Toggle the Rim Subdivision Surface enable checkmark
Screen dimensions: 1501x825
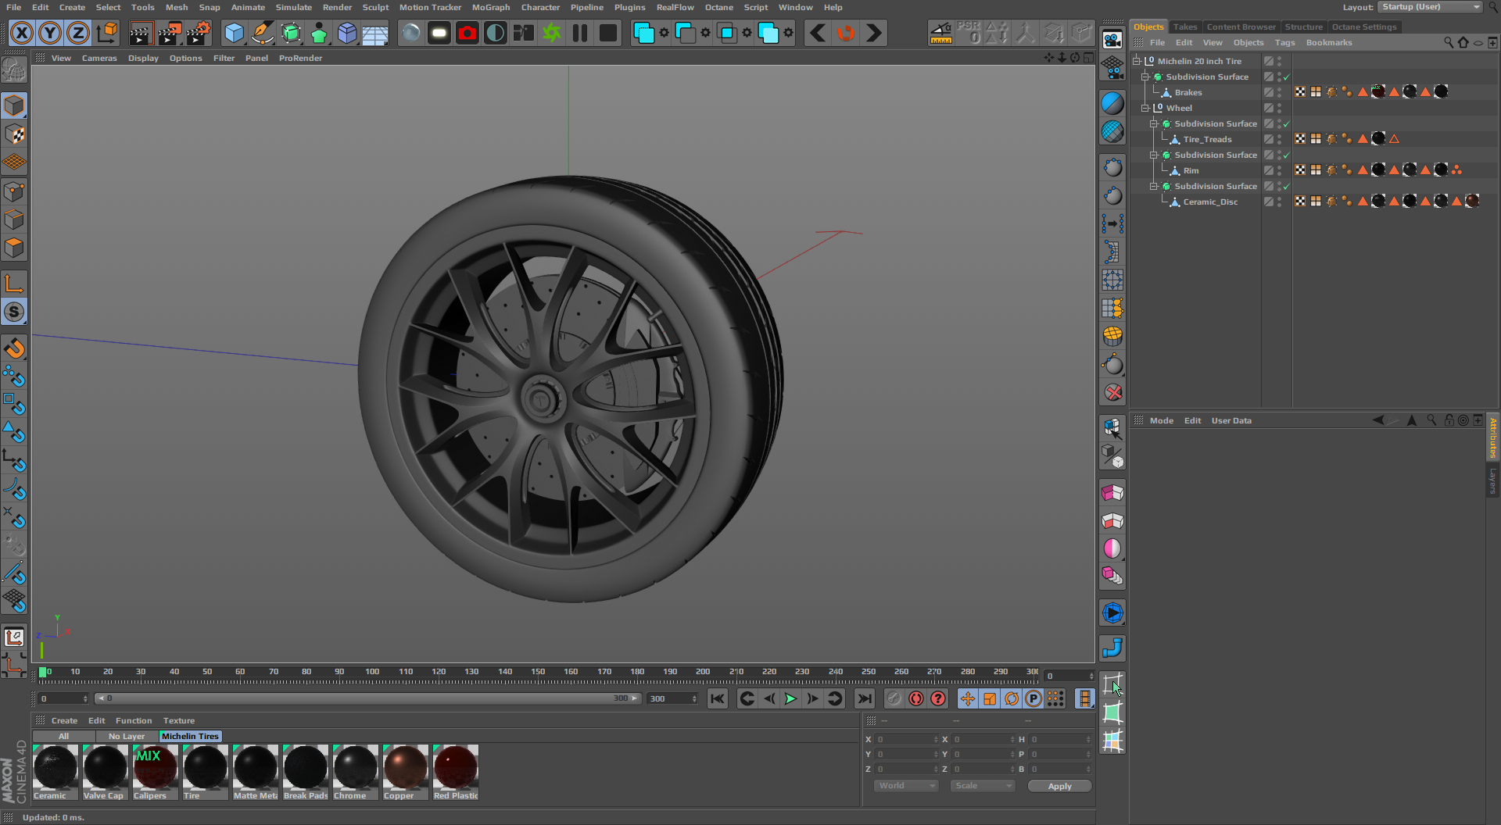point(1287,155)
